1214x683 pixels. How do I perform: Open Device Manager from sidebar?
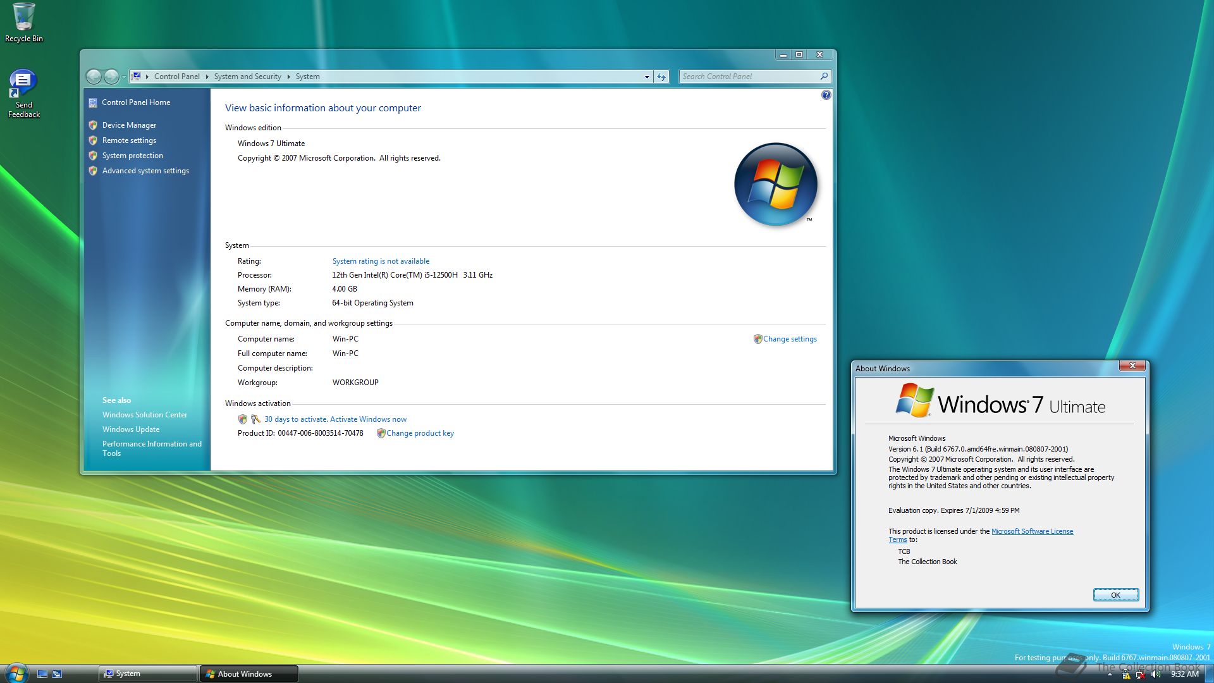(x=129, y=125)
